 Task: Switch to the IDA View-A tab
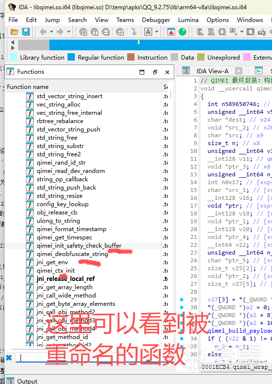[x=212, y=71]
